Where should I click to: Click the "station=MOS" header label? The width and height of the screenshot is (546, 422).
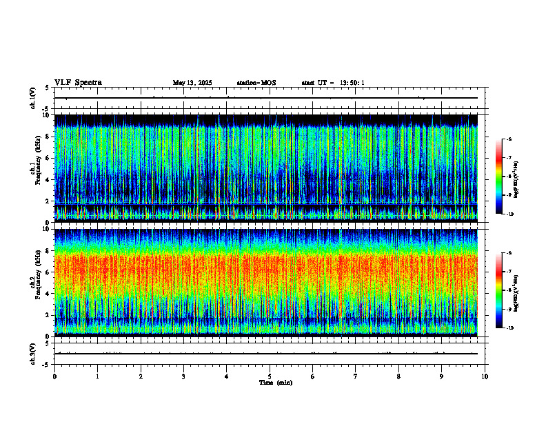click(x=256, y=83)
